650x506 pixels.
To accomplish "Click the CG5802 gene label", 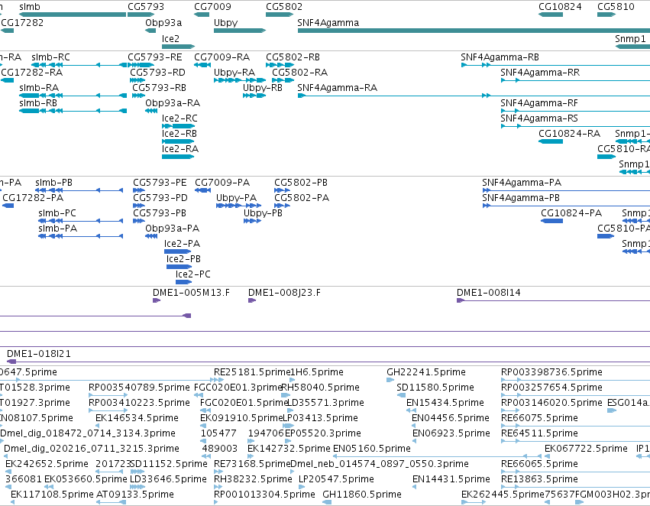I will click(x=284, y=7).
